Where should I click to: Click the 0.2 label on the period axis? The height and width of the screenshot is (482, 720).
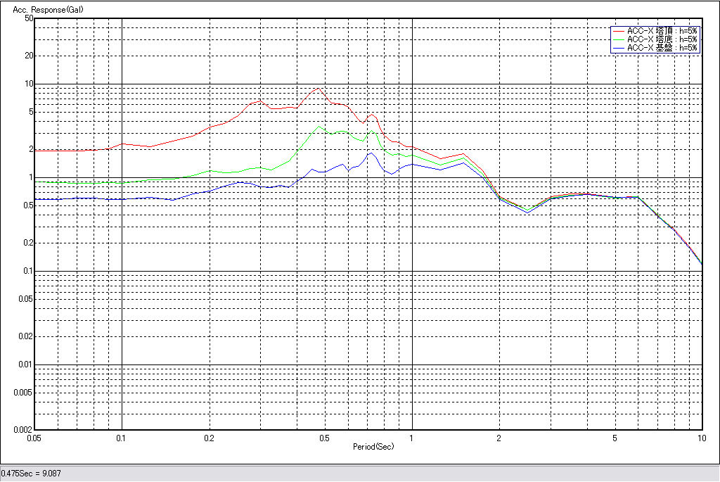pos(209,438)
